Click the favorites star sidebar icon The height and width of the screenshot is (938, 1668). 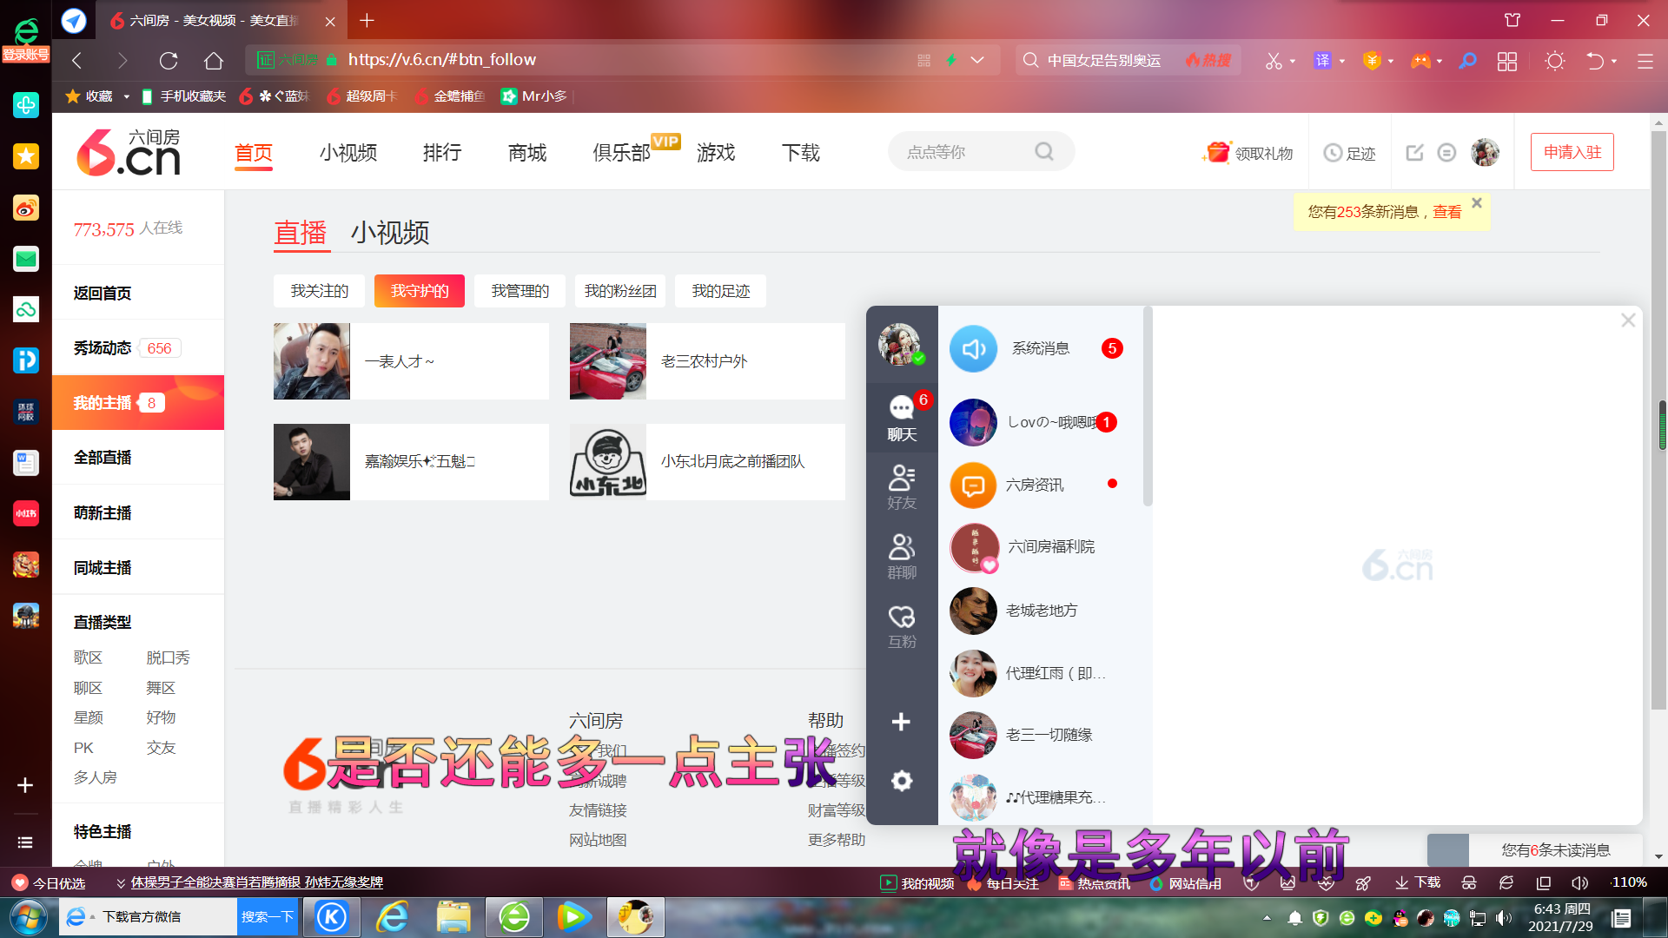26,156
